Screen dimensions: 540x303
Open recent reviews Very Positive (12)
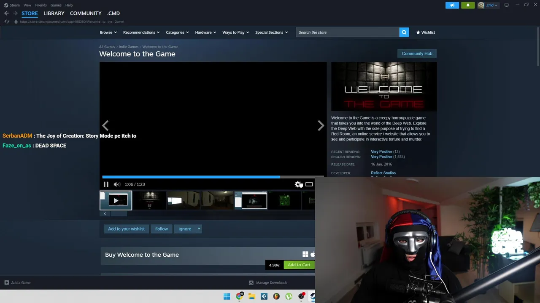[x=385, y=151]
